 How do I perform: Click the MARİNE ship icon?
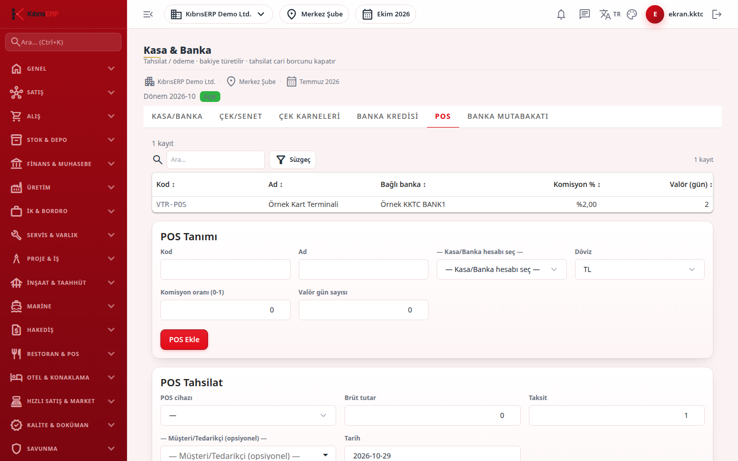tap(16, 306)
